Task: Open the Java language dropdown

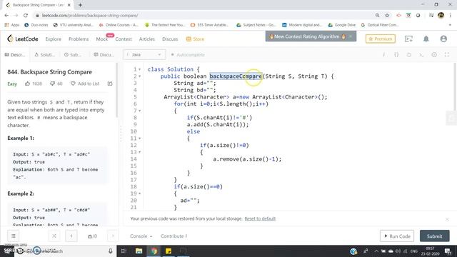Action: 144,55
